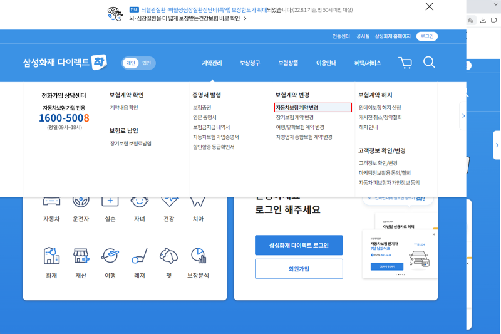Open the 보상청구 menu
The width and height of the screenshot is (501, 334).
click(250, 63)
